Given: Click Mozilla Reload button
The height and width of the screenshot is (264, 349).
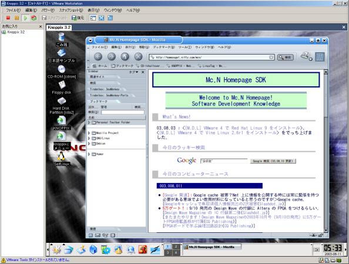Looking at the screenshot, I should pyautogui.click(x=125, y=57).
